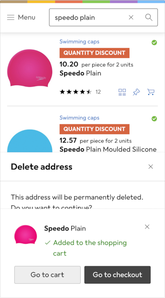
Task: Open the blue swimming cap product image
Action: point(30,141)
